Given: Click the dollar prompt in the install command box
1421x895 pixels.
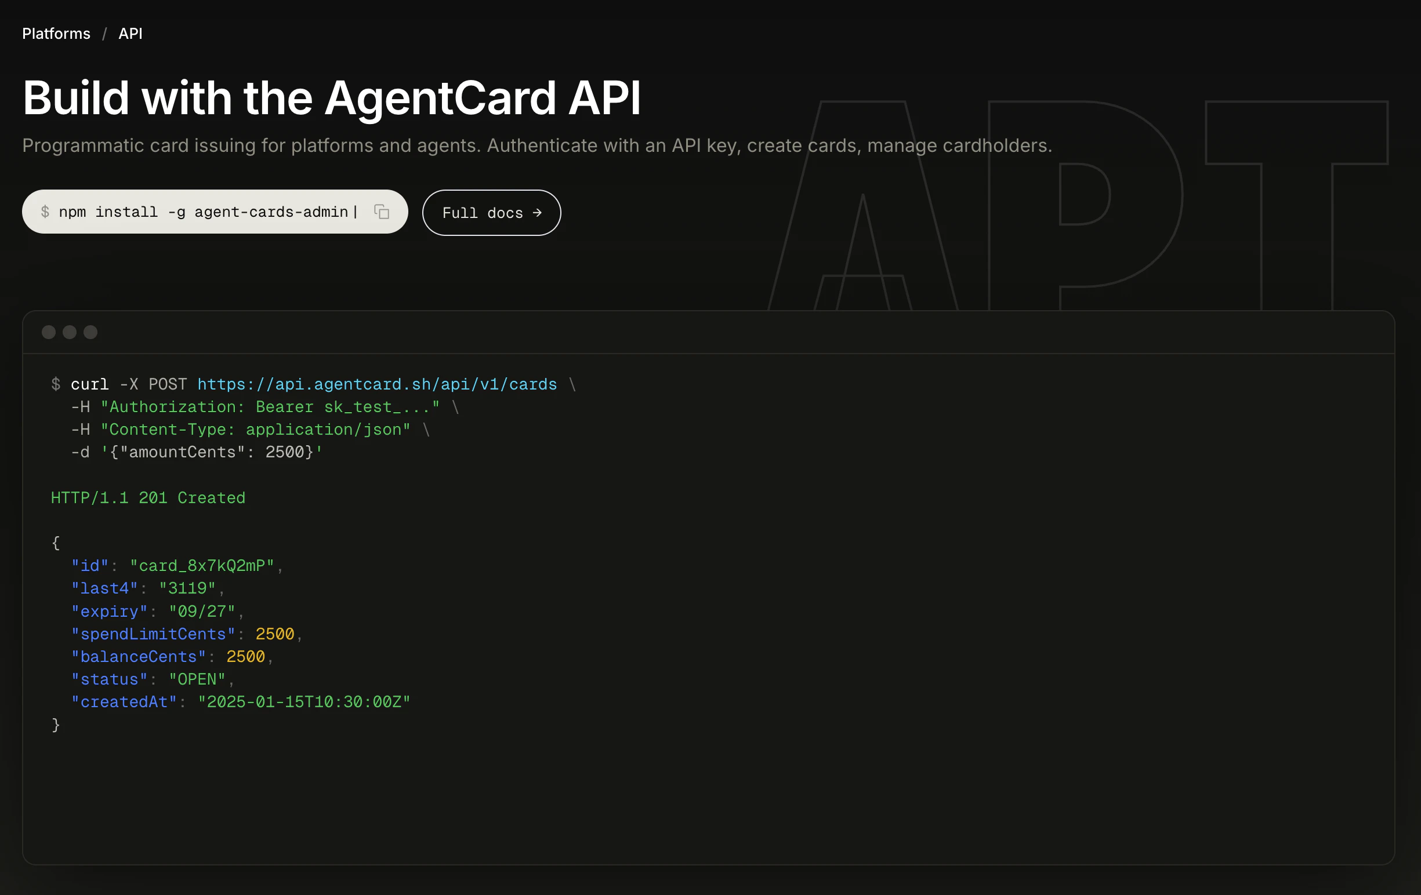Looking at the screenshot, I should pos(45,212).
